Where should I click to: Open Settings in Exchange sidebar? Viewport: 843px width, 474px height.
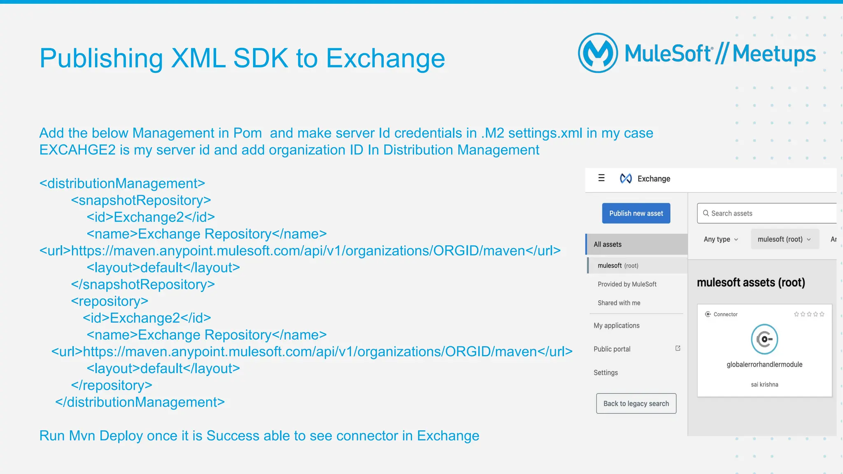(605, 372)
